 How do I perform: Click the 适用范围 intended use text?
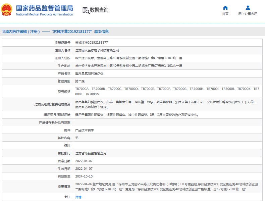[x=137, y=115]
